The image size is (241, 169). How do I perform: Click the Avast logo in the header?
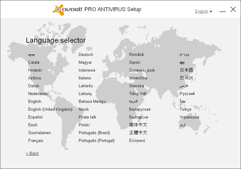pos(68,10)
